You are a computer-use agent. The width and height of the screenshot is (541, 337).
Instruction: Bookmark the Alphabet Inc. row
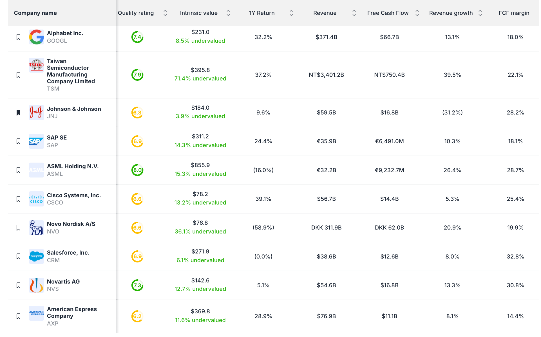pyautogui.click(x=18, y=37)
